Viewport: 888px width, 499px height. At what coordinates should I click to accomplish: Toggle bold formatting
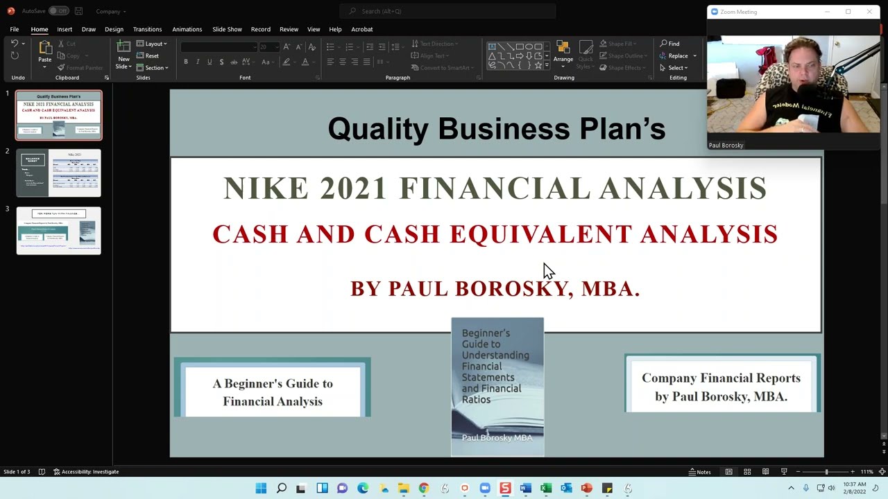pos(186,62)
